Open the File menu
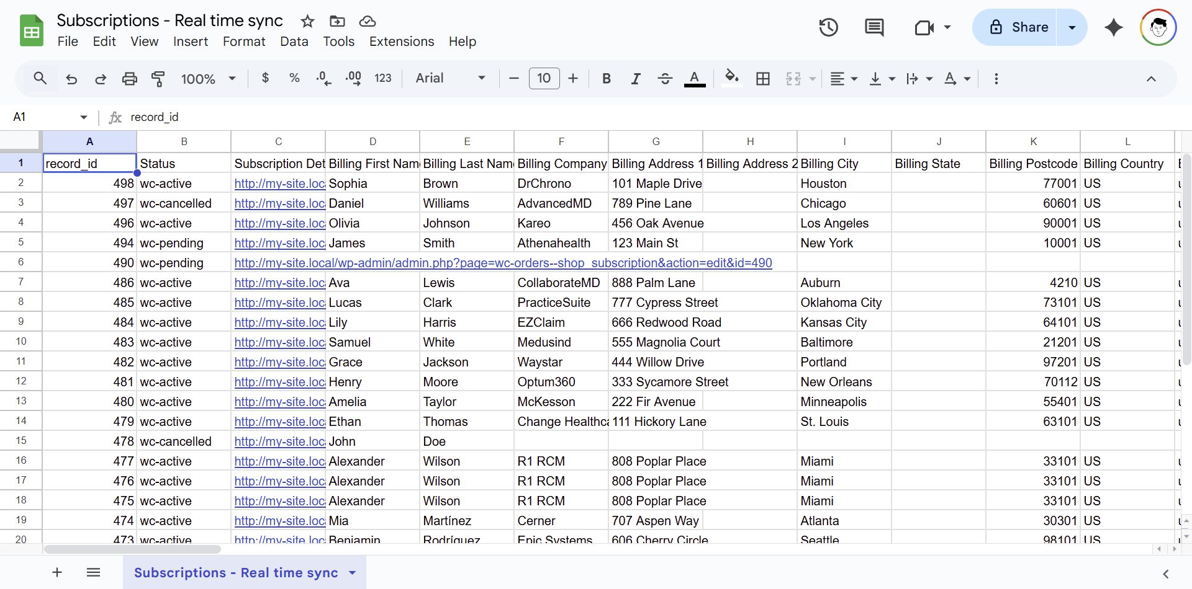Viewport: 1192px width, 589px height. [x=68, y=42]
